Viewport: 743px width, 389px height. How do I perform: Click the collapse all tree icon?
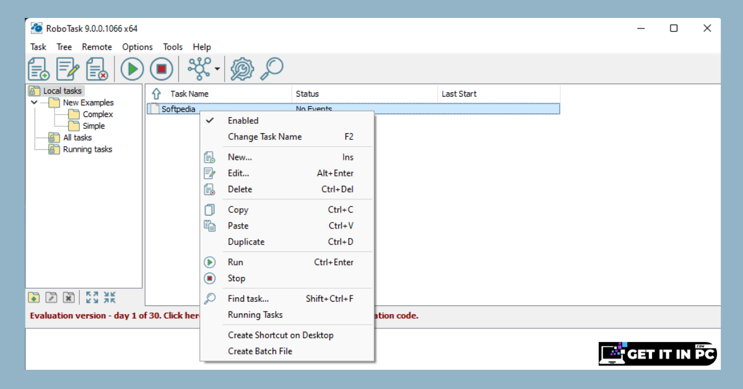point(110,297)
